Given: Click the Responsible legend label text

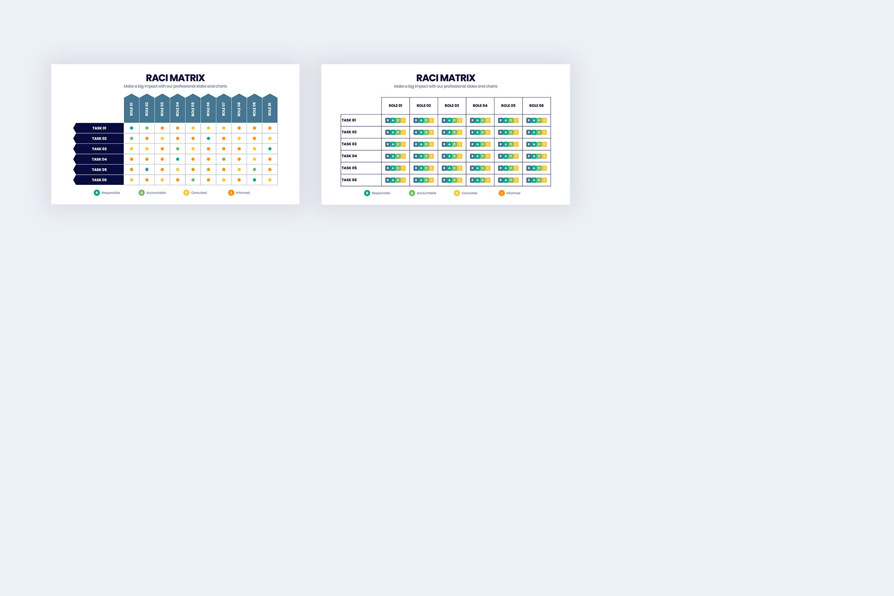Looking at the screenshot, I should (x=111, y=193).
